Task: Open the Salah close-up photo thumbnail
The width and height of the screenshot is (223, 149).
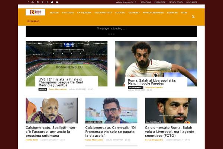Action: [171, 111]
